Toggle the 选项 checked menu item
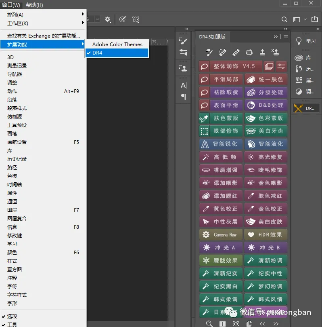The image size is (322, 327). coord(43,316)
